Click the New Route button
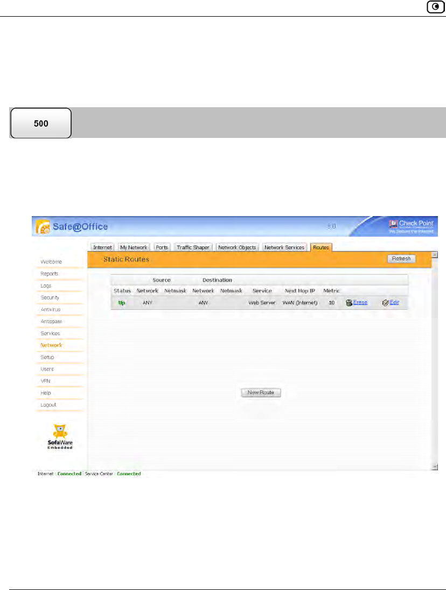This screenshot has width=446, height=590. point(261,392)
